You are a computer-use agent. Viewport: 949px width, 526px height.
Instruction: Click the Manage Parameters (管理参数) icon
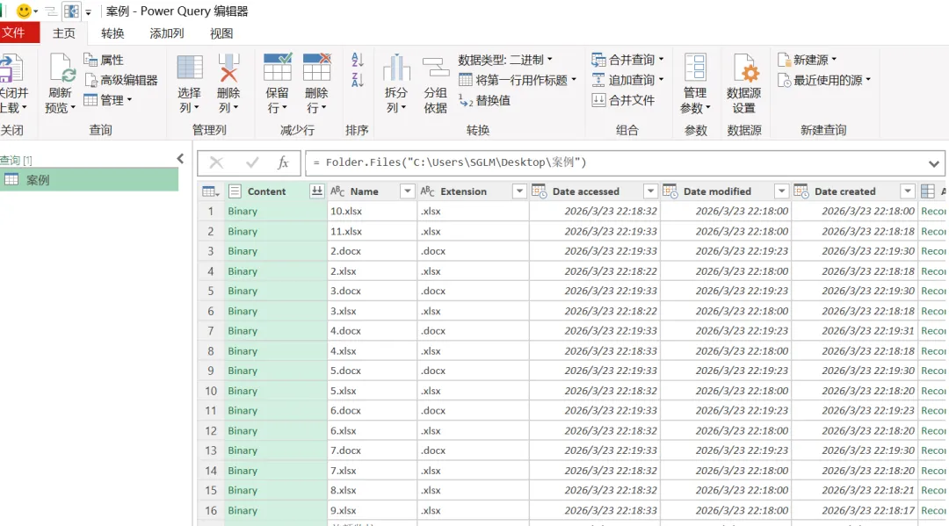tap(695, 68)
